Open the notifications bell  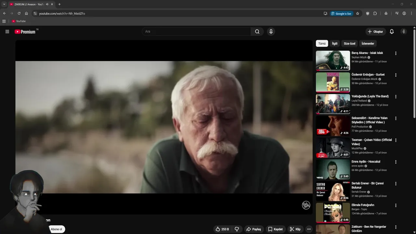[392, 32]
